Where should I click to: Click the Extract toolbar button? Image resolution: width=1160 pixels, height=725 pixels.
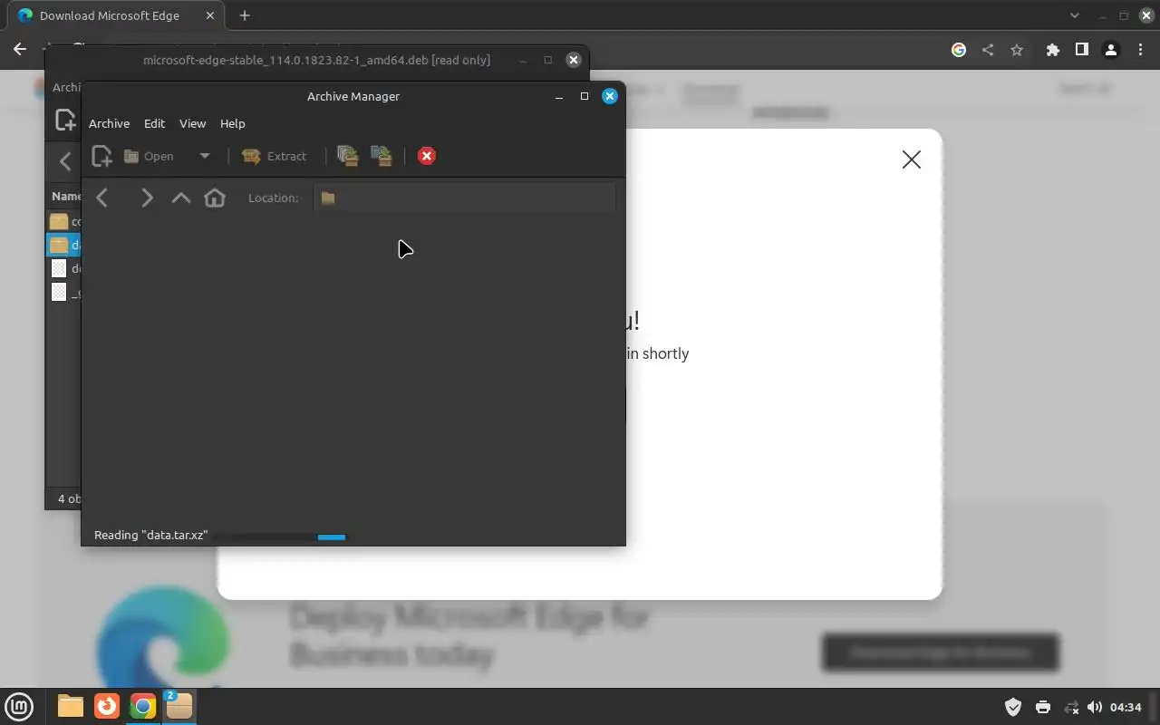[275, 156]
